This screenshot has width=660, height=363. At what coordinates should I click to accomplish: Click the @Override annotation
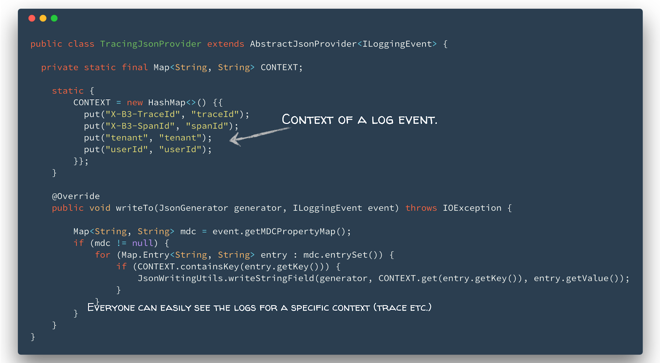76,196
